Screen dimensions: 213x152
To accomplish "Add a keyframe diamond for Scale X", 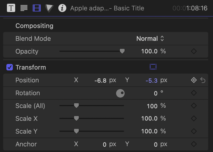I will pyautogui.click(x=194, y=118).
